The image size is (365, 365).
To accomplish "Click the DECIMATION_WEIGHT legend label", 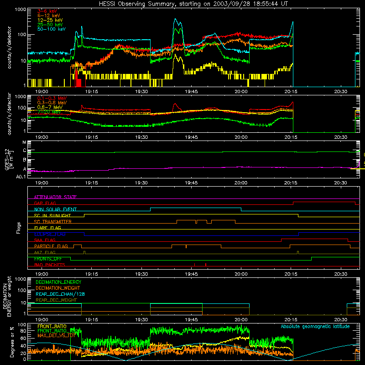I will (x=58, y=288).
